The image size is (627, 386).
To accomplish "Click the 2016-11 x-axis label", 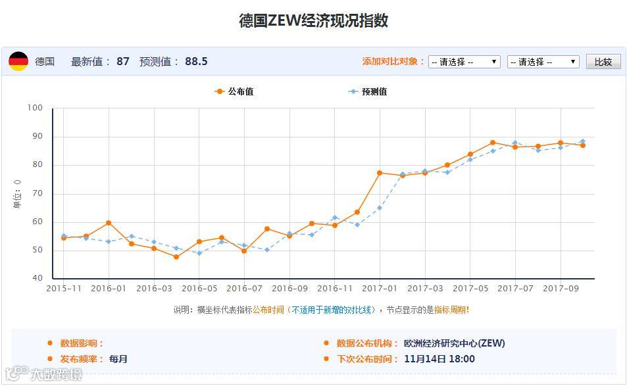I will [335, 289].
